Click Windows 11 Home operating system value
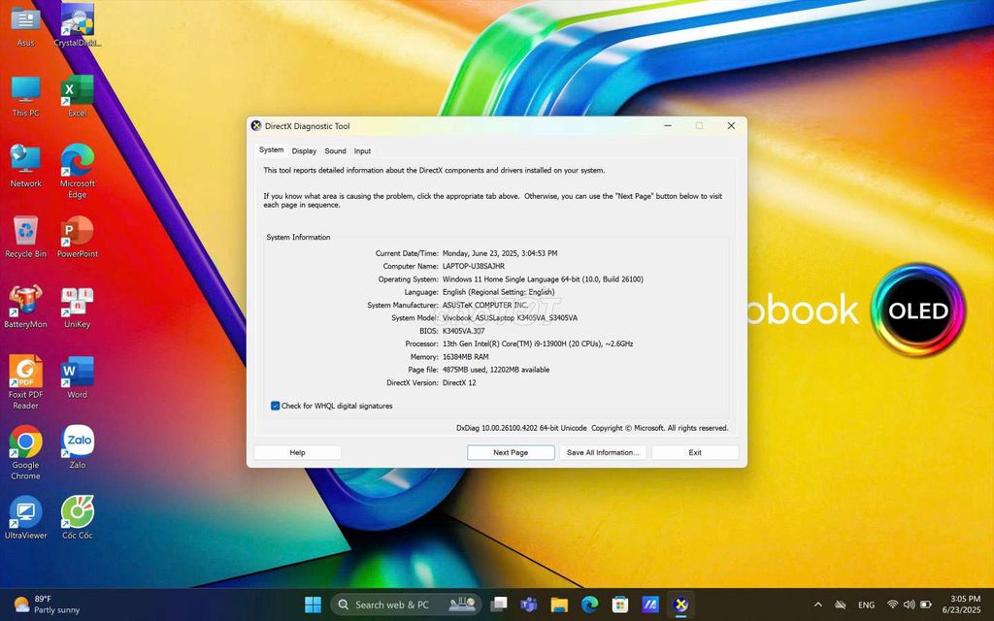 [543, 278]
